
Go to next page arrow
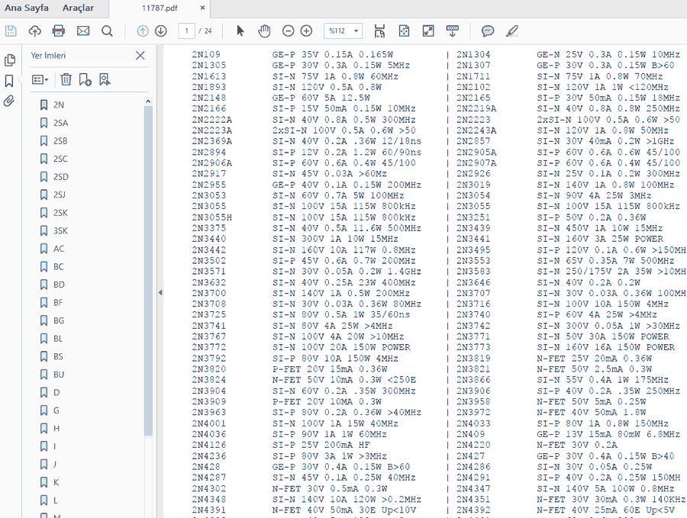161,31
